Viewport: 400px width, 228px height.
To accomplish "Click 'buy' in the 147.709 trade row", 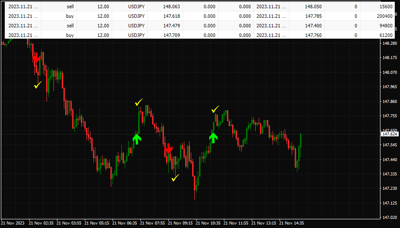I will pyautogui.click(x=70, y=35).
